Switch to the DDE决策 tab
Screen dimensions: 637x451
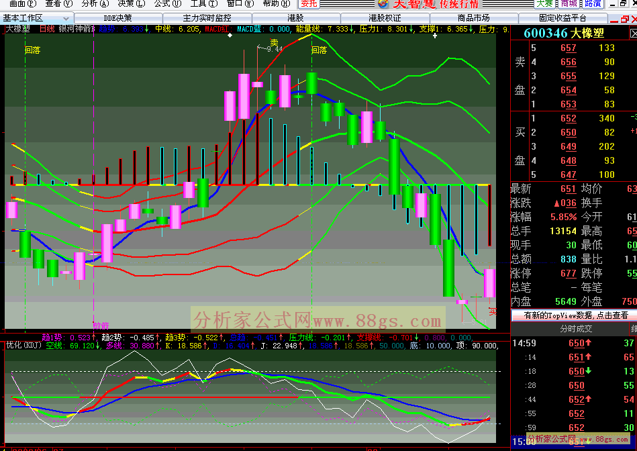[x=118, y=18]
